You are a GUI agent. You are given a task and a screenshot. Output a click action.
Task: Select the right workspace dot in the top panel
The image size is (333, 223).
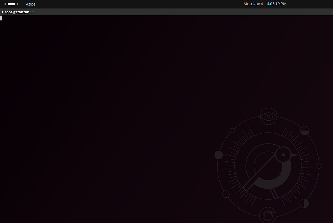tap(17, 4)
